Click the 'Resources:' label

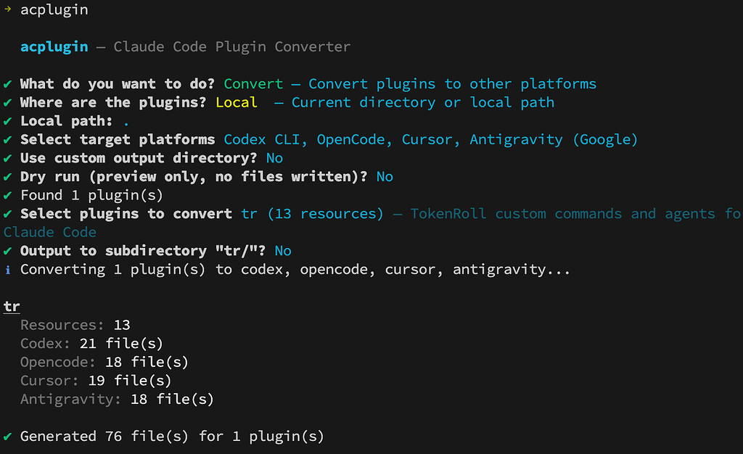click(62, 325)
